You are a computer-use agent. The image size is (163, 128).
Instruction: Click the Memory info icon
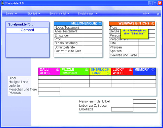click(153, 70)
